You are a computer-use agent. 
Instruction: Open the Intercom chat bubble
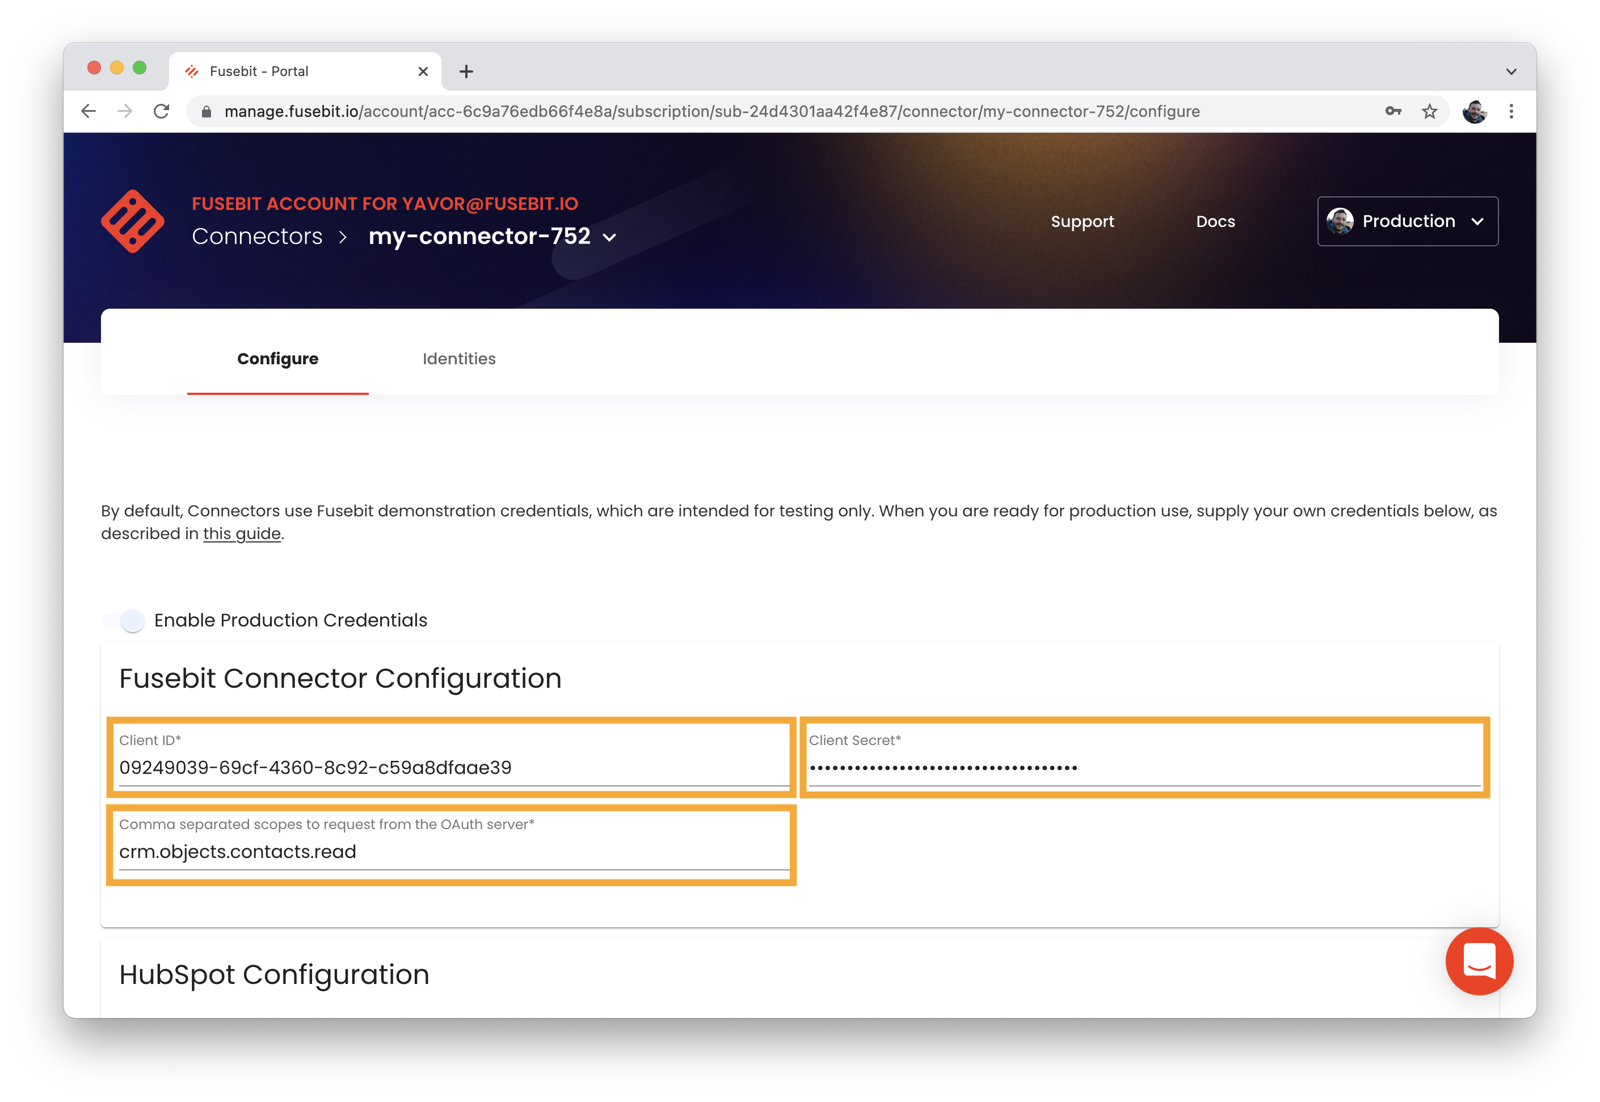1479,961
